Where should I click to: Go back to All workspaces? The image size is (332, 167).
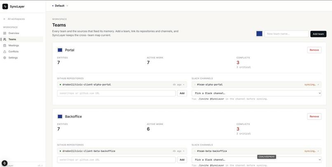(x=14, y=19)
